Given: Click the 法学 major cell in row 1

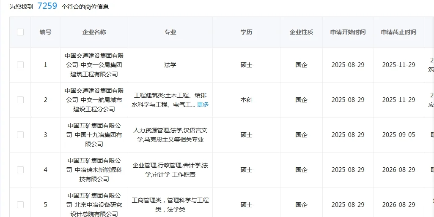Looking at the screenshot, I should [x=170, y=65].
